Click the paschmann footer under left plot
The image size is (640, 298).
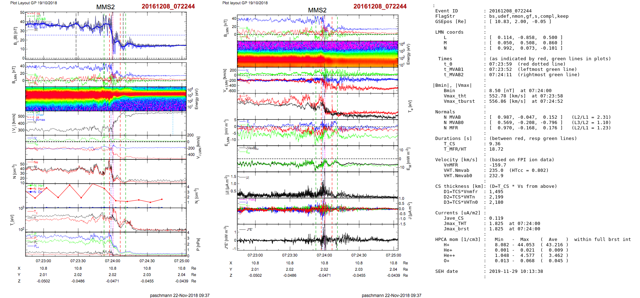click(180, 295)
